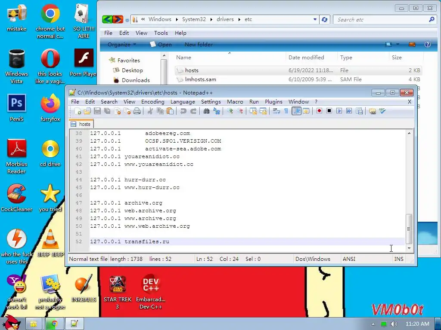Click Run macro multiple times icon
Screen dimensions: 441x330
(x=349, y=111)
